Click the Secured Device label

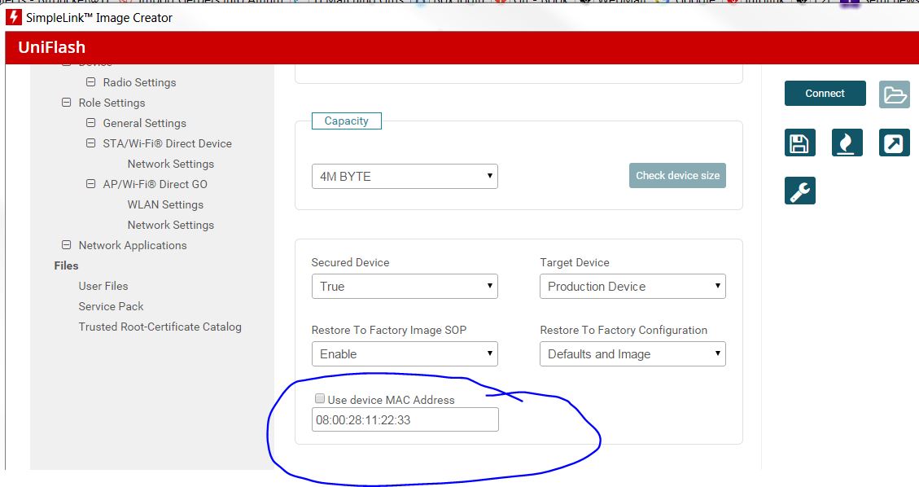click(x=350, y=262)
